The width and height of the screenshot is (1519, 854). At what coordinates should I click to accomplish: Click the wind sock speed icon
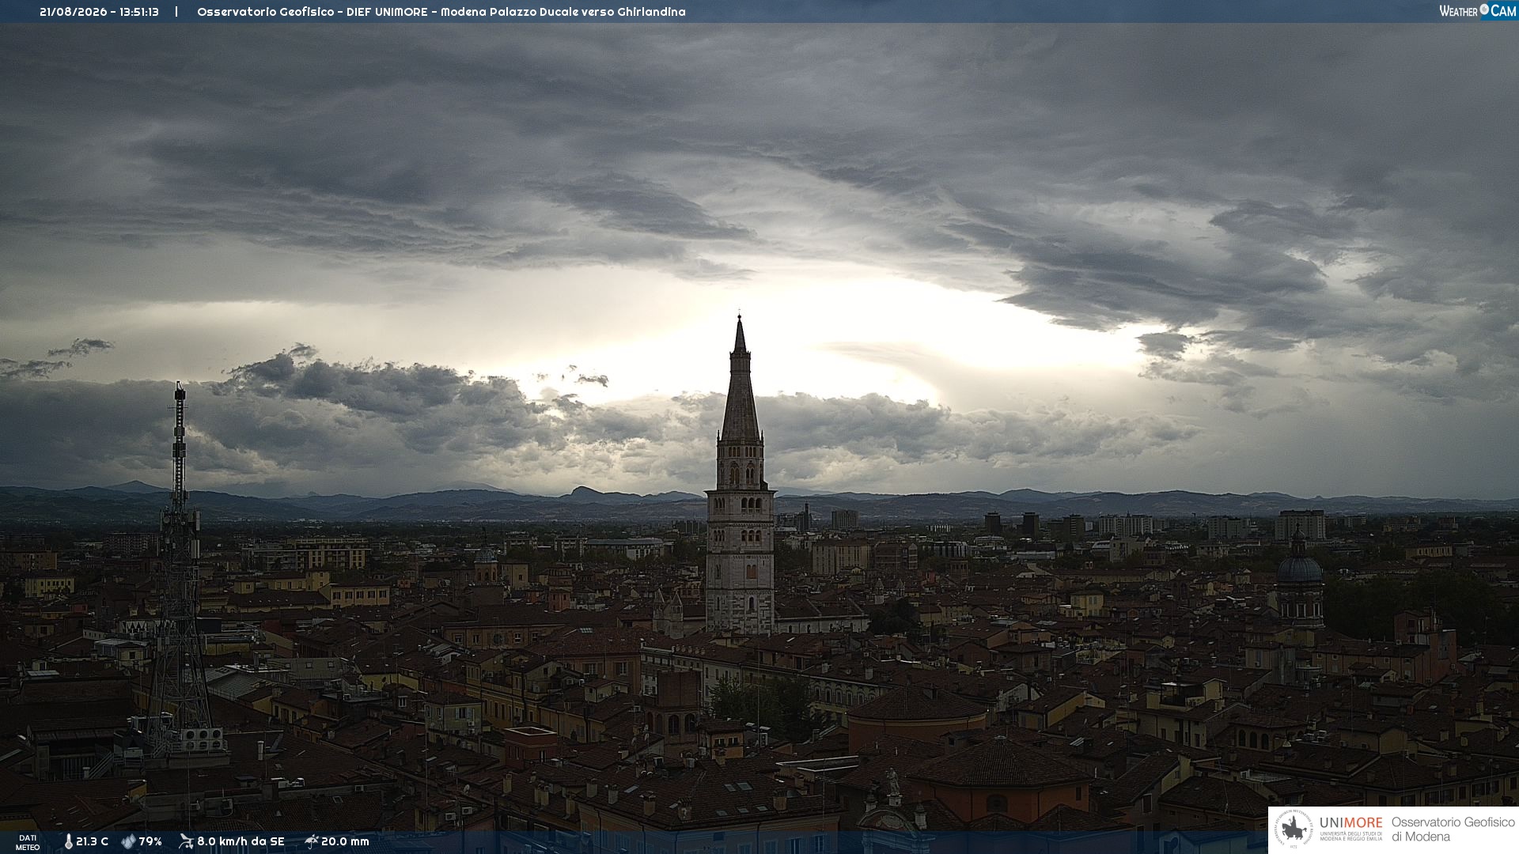(186, 841)
